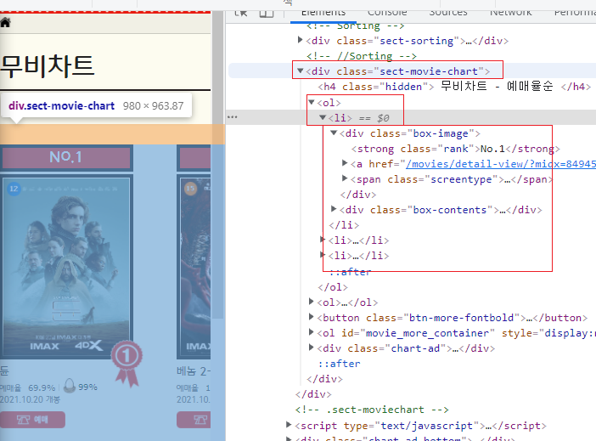Select the closing </li> tag line
This screenshot has height=441, width=596.
coord(344,225)
